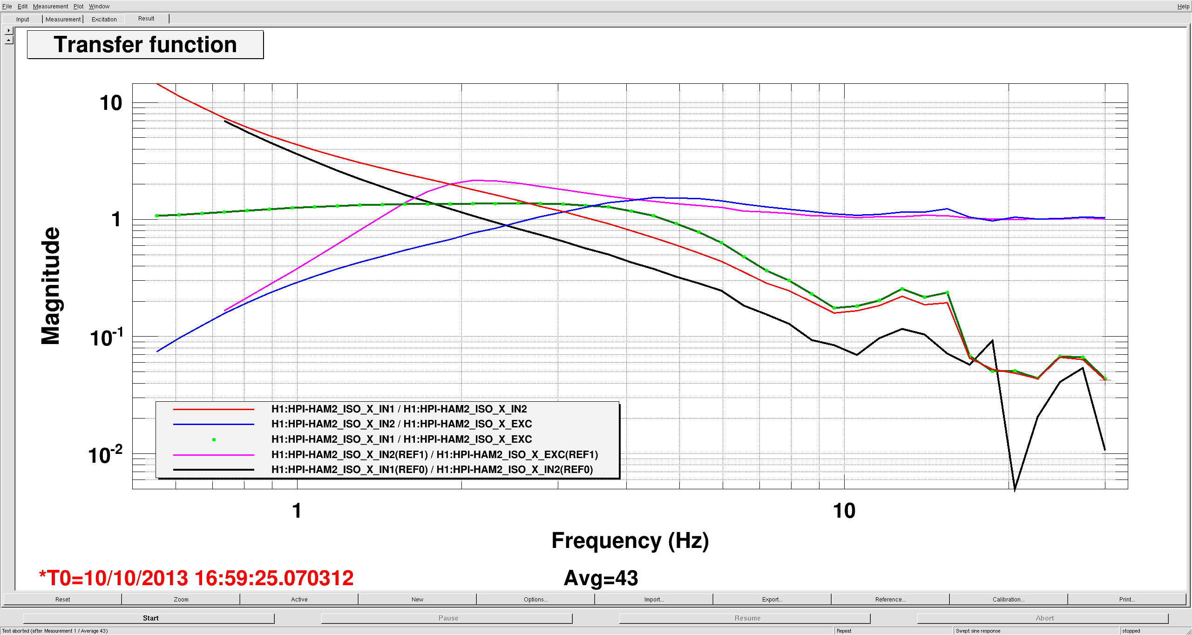The width and height of the screenshot is (1192, 635).
Task: Switch to the Excitation tab
Action: tap(104, 19)
